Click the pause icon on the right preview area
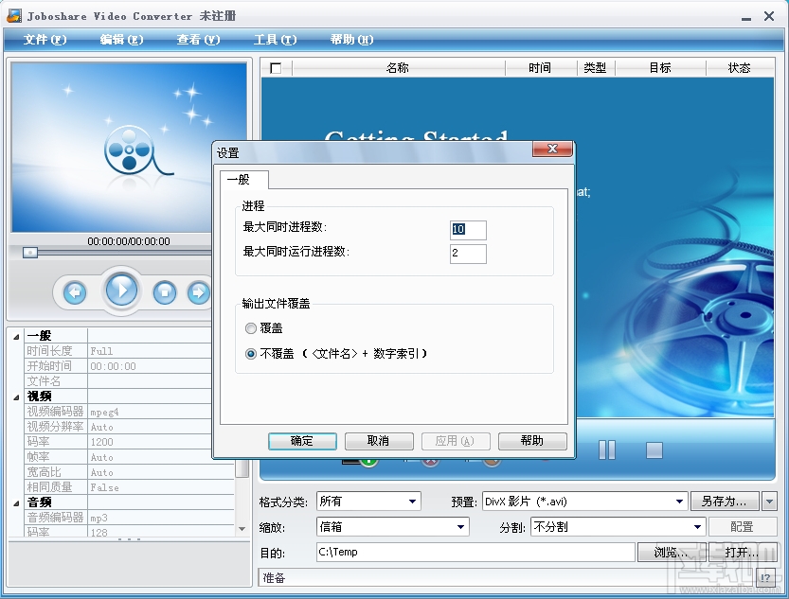The width and height of the screenshot is (789, 599). point(606,449)
